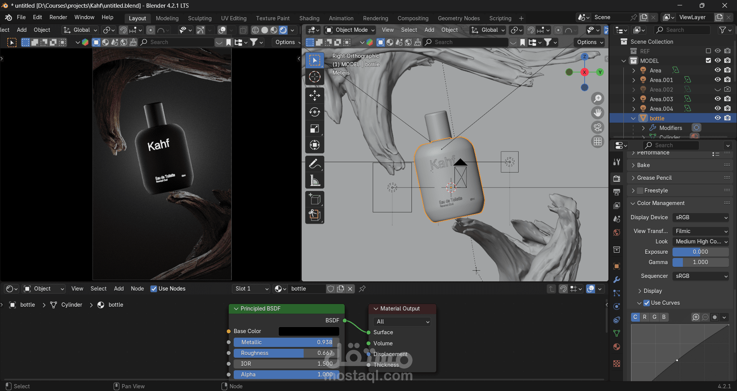Switch orthographic/perspective grid icon
The width and height of the screenshot is (737, 391).
598,141
